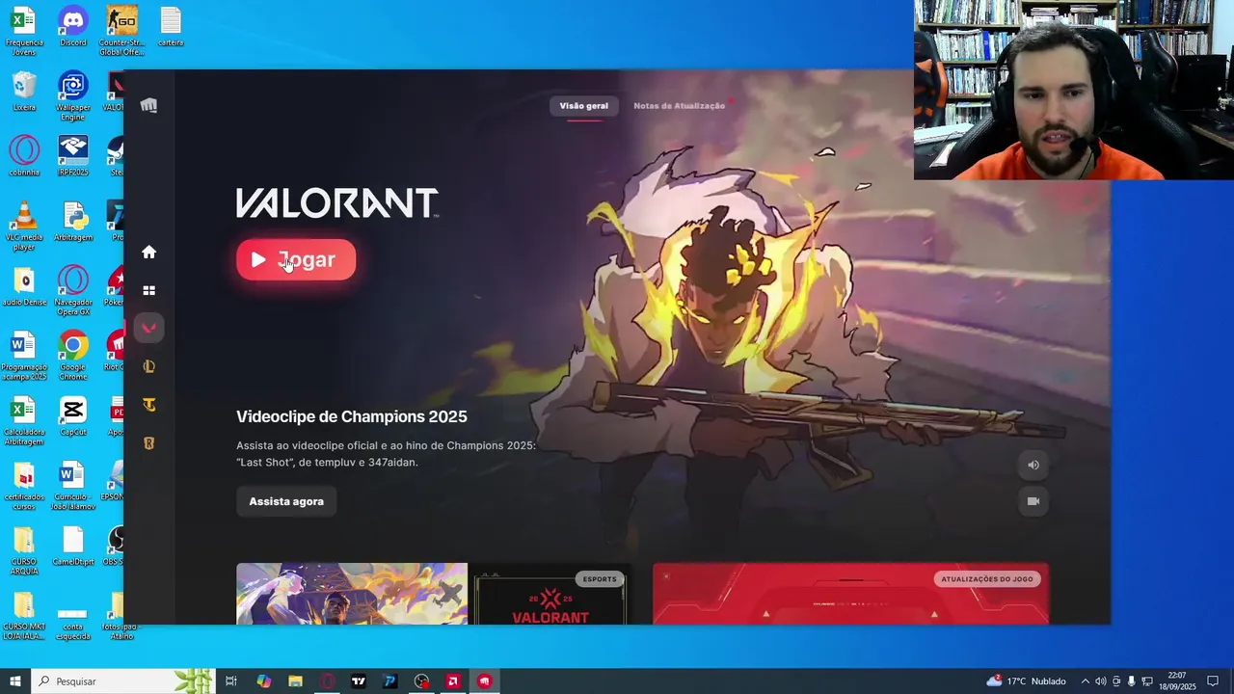The image size is (1234, 694).
Task: Click the Riot Client taskbar icon
Action: [484, 681]
